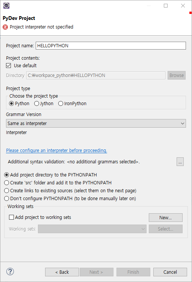The height and width of the screenshot is (282, 192).
Task: Click the 'Choose the project type' label
Action: pos(34,96)
